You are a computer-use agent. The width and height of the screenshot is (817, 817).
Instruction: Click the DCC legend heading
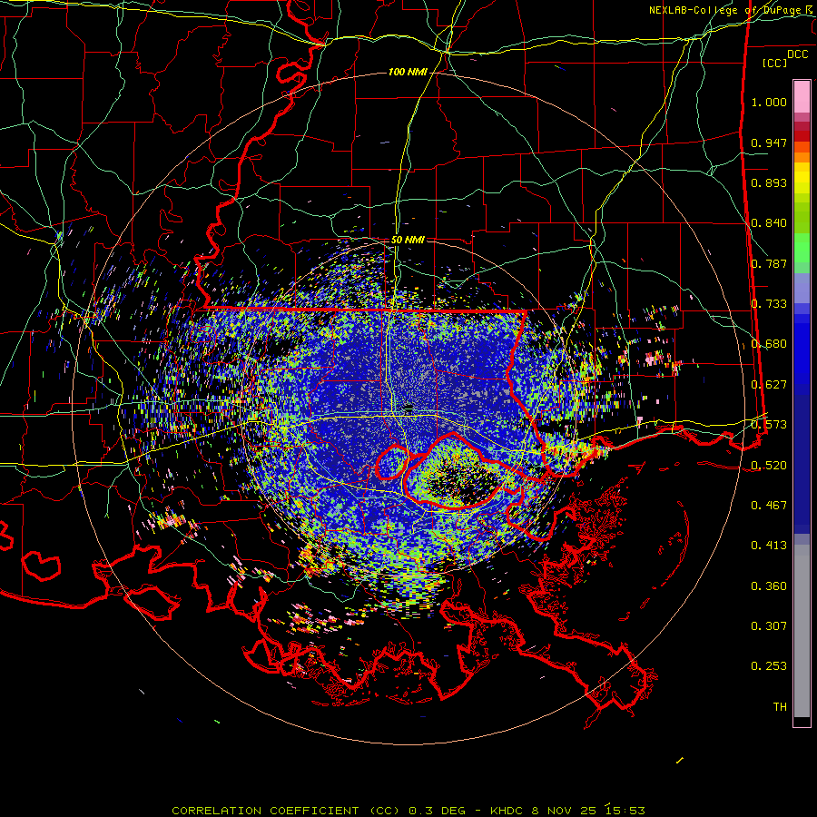click(x=797, y=54)
